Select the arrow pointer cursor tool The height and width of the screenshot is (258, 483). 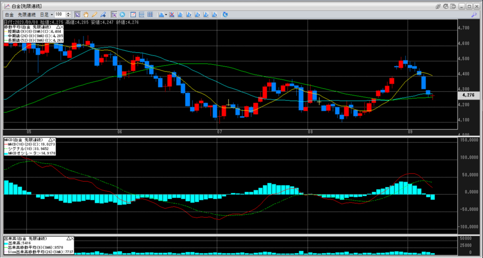(x=78, y=15)
